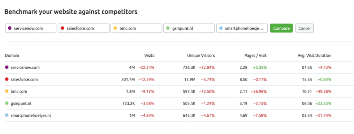This screenshot has height=134, width=354.
Task: Click the green Compare button
Action: click(281, 28)
